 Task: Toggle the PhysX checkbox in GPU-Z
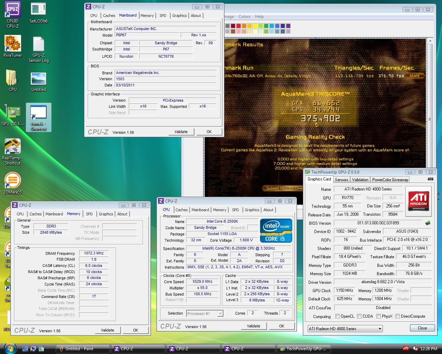[378, 316]
